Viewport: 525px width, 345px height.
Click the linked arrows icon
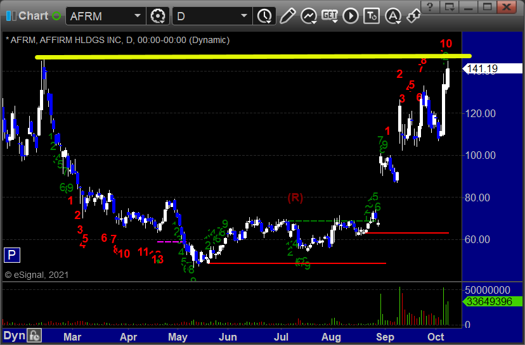pos(413,16)
